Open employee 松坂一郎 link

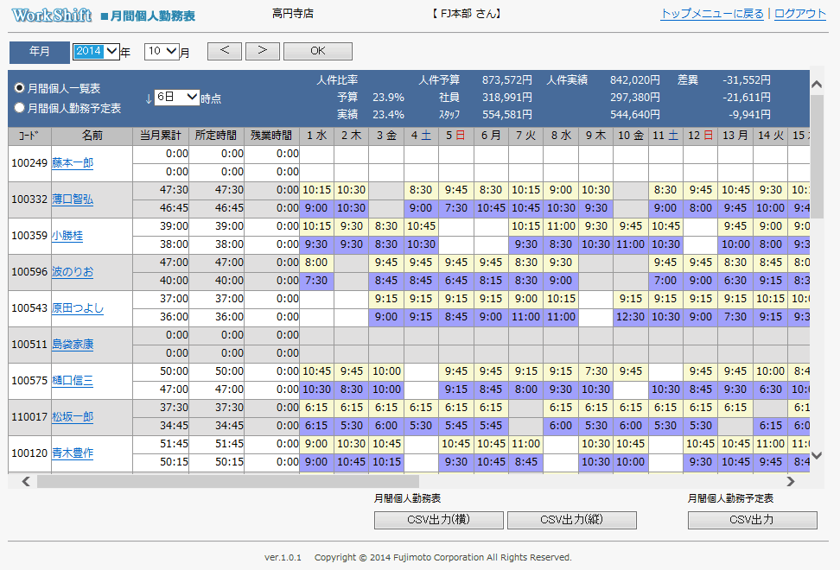click(x=73, y=417)
